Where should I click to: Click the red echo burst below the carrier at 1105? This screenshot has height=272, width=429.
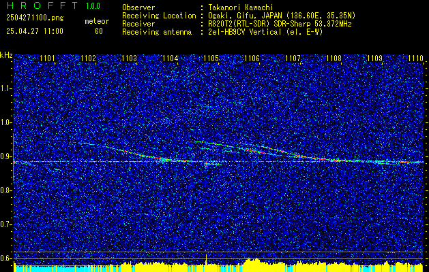coord(206,165)
